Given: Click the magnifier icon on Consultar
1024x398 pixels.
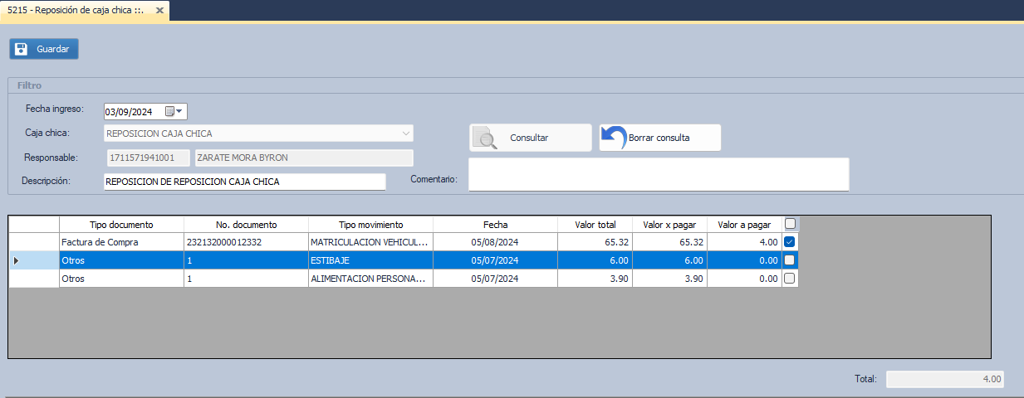Looking at the screenshot, I should 485,138.
